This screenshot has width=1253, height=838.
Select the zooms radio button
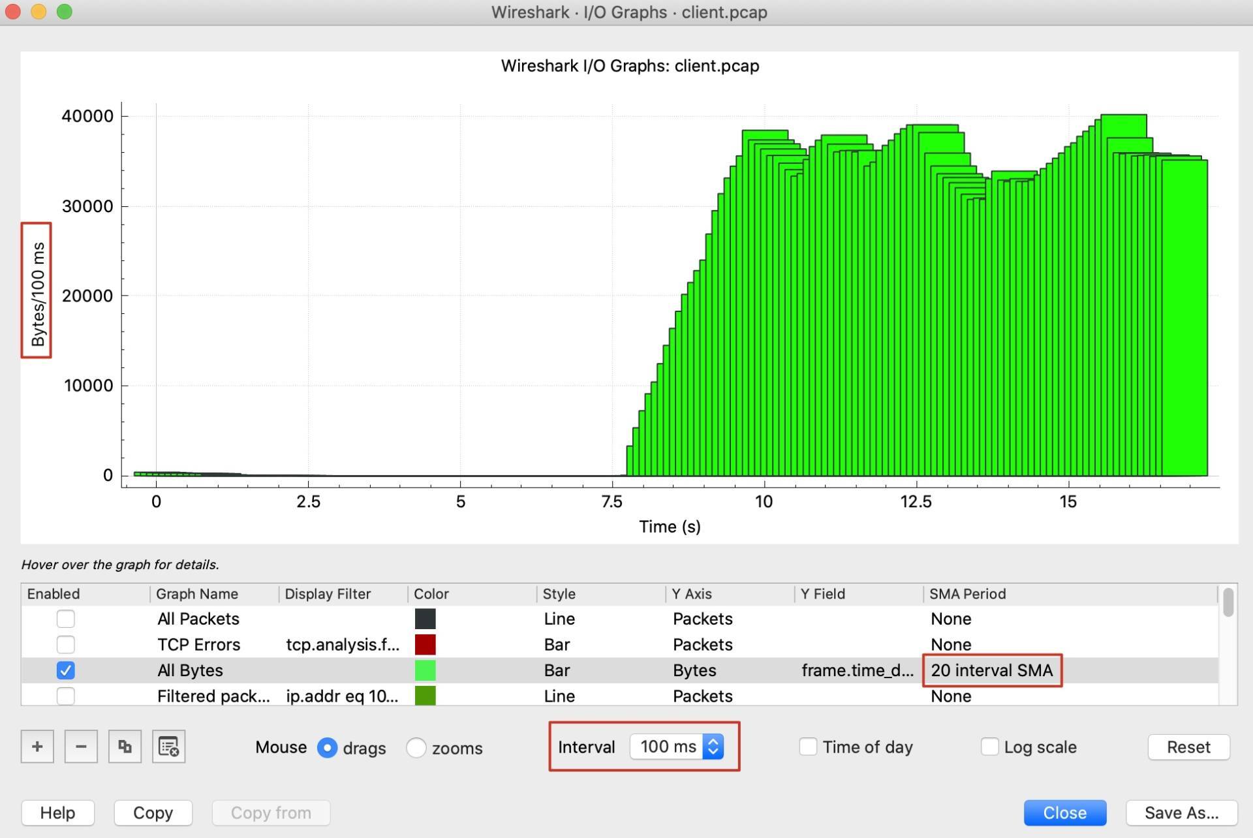click(416, 747)
